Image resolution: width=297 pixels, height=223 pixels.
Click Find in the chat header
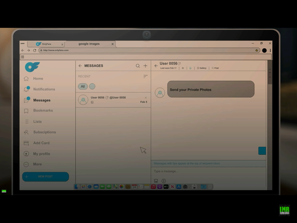[x=215, y=68]
